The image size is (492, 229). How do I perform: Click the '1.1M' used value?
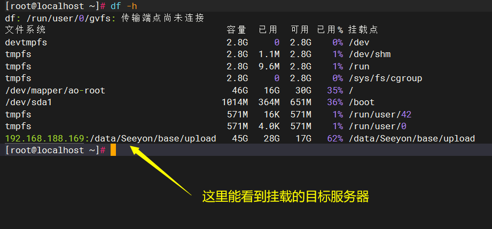(269, 54)
